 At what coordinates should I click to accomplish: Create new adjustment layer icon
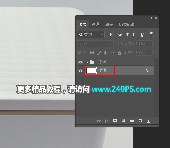tap(123, 121)
